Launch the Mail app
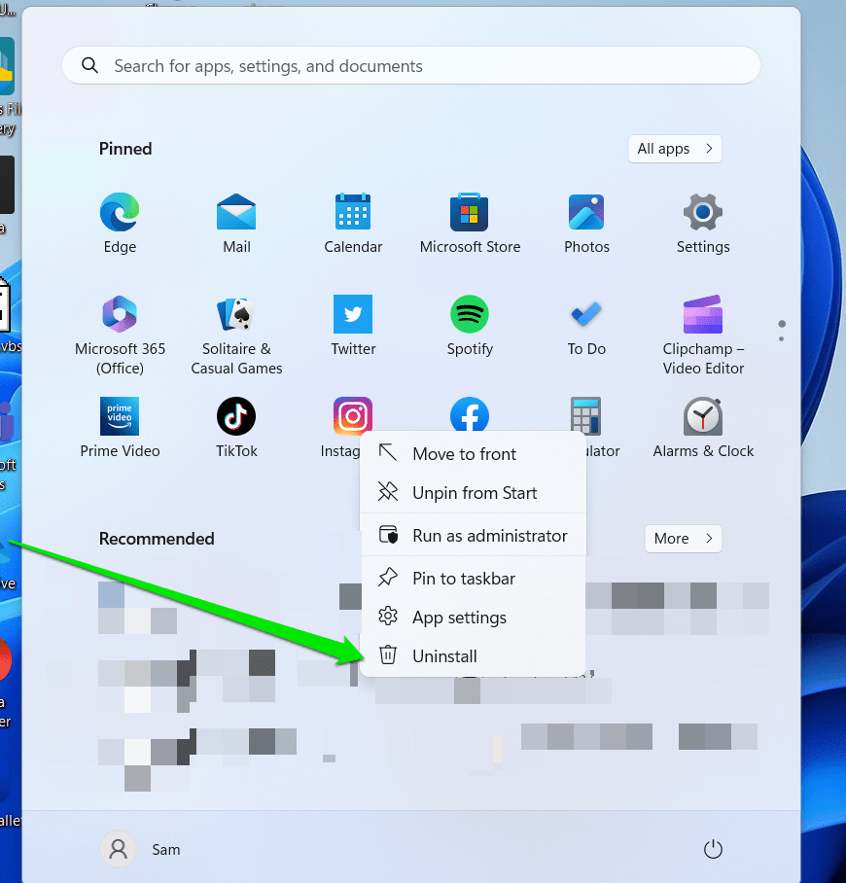This screenshot has height=883, width=846. coord(236,212)
